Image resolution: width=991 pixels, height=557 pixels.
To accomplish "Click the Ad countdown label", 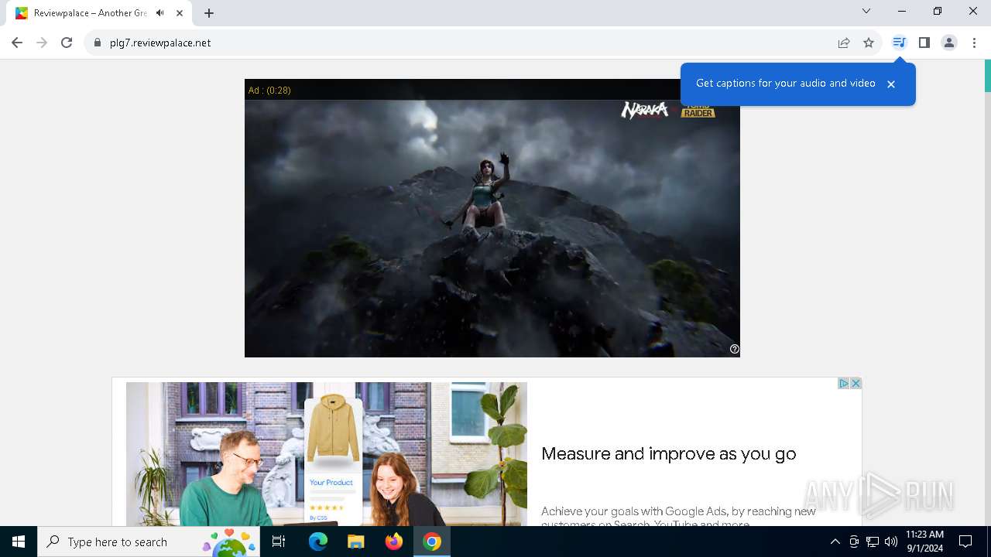I will (269, 91).
